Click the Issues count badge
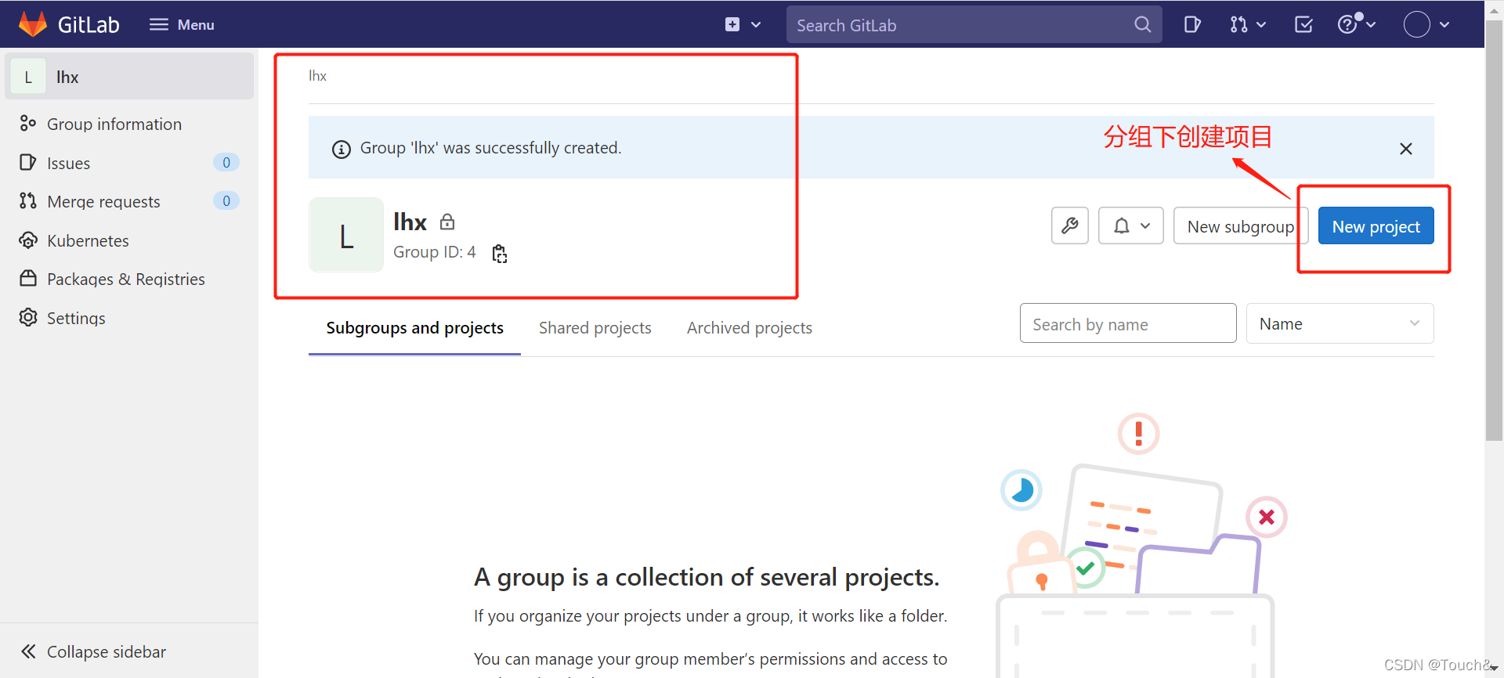1504x678 pixels. point(226,162)
